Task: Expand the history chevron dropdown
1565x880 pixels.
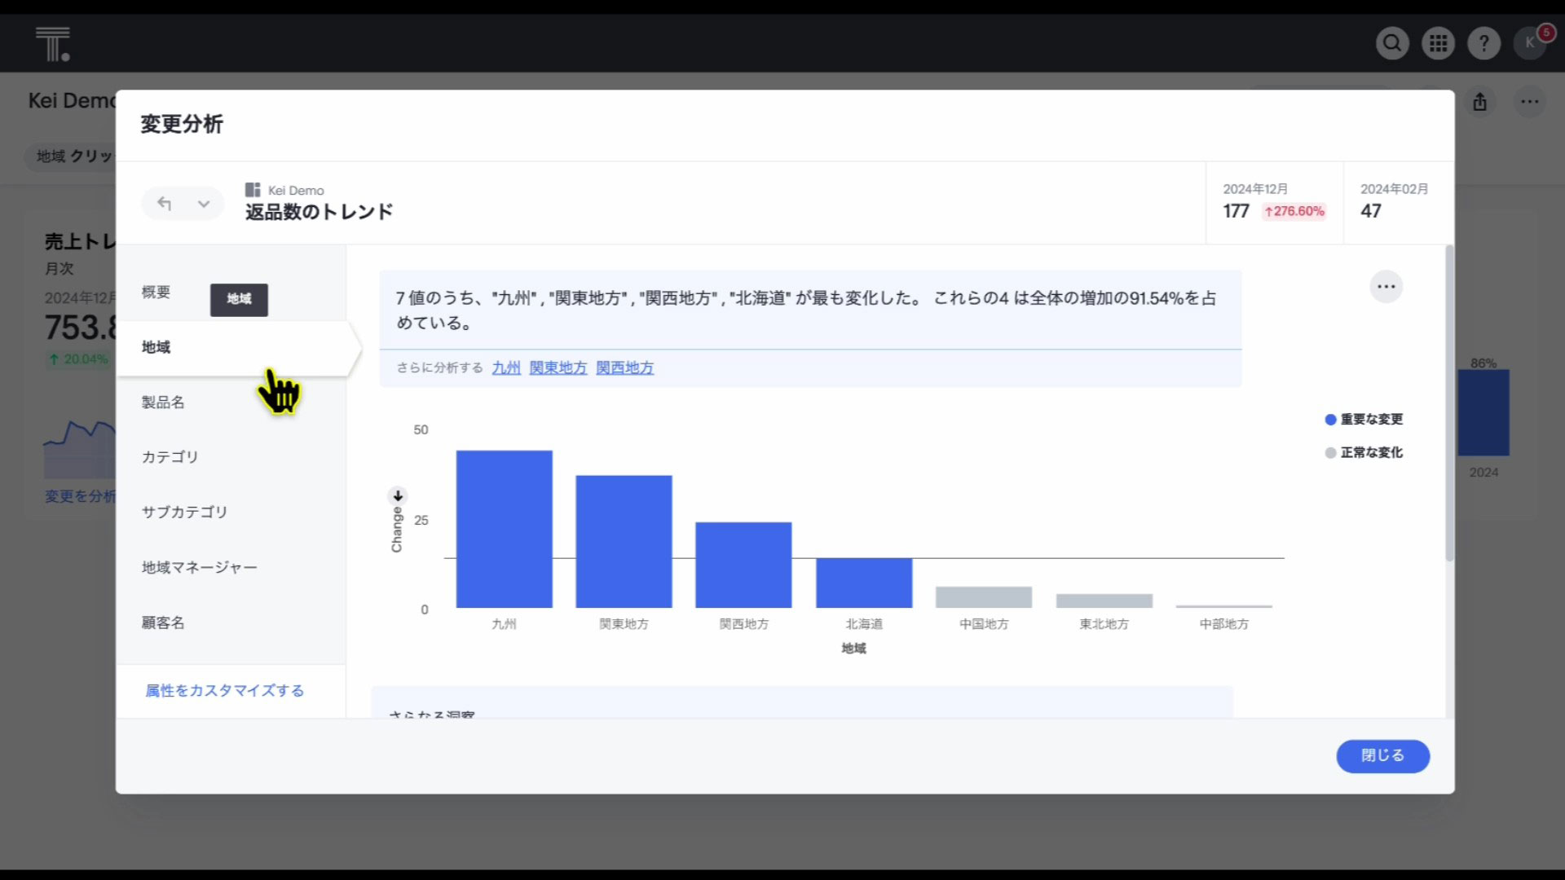Action: pyautogui.click(x=204, y=204)
